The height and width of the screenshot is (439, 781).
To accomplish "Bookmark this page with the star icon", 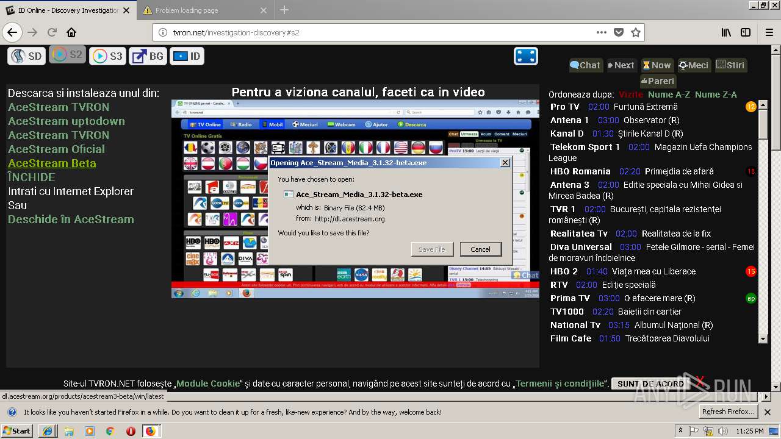I will pyautogui.click(x=636, y=32).
